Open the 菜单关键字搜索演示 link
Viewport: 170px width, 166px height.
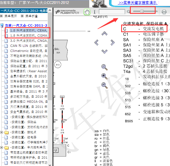coord(138,3)
